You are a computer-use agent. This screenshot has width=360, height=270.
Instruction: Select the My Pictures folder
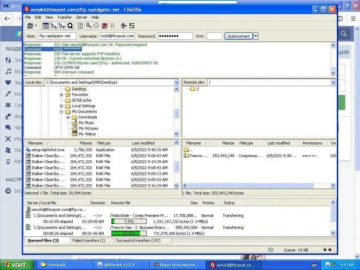coord(88,128)
